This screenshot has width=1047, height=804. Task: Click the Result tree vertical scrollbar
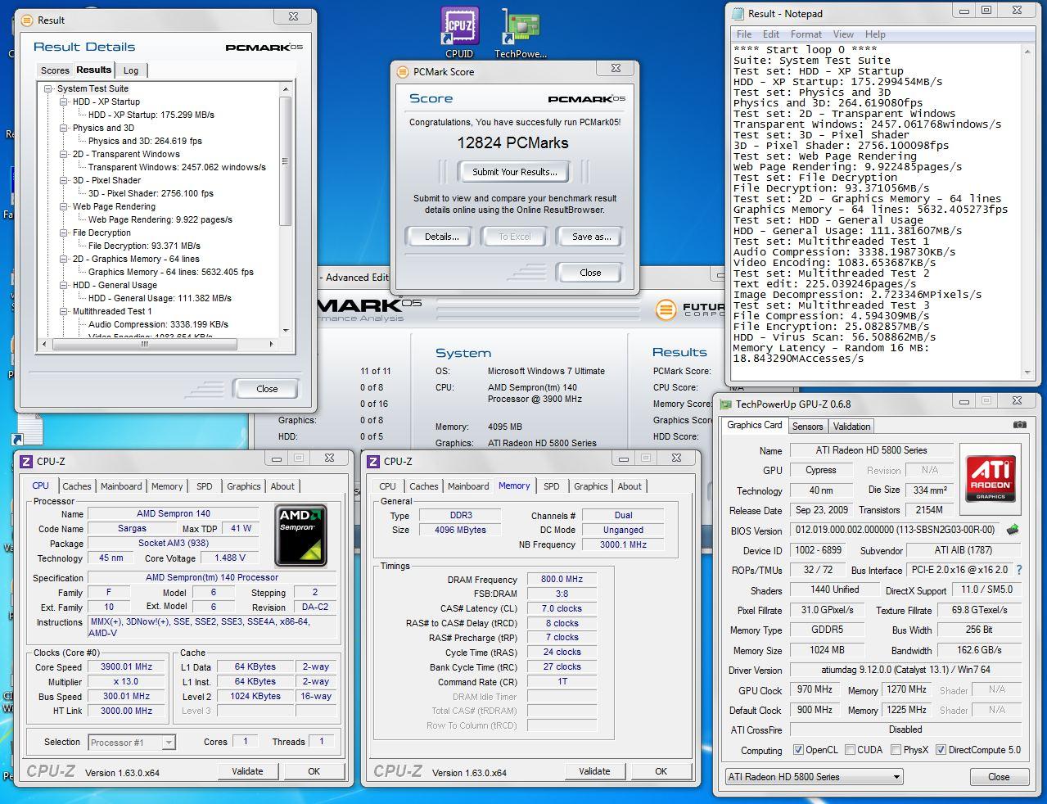pyautogui.click(x=286, y=210)
